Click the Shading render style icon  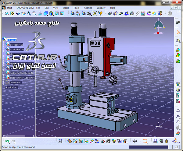pos(51,13)
